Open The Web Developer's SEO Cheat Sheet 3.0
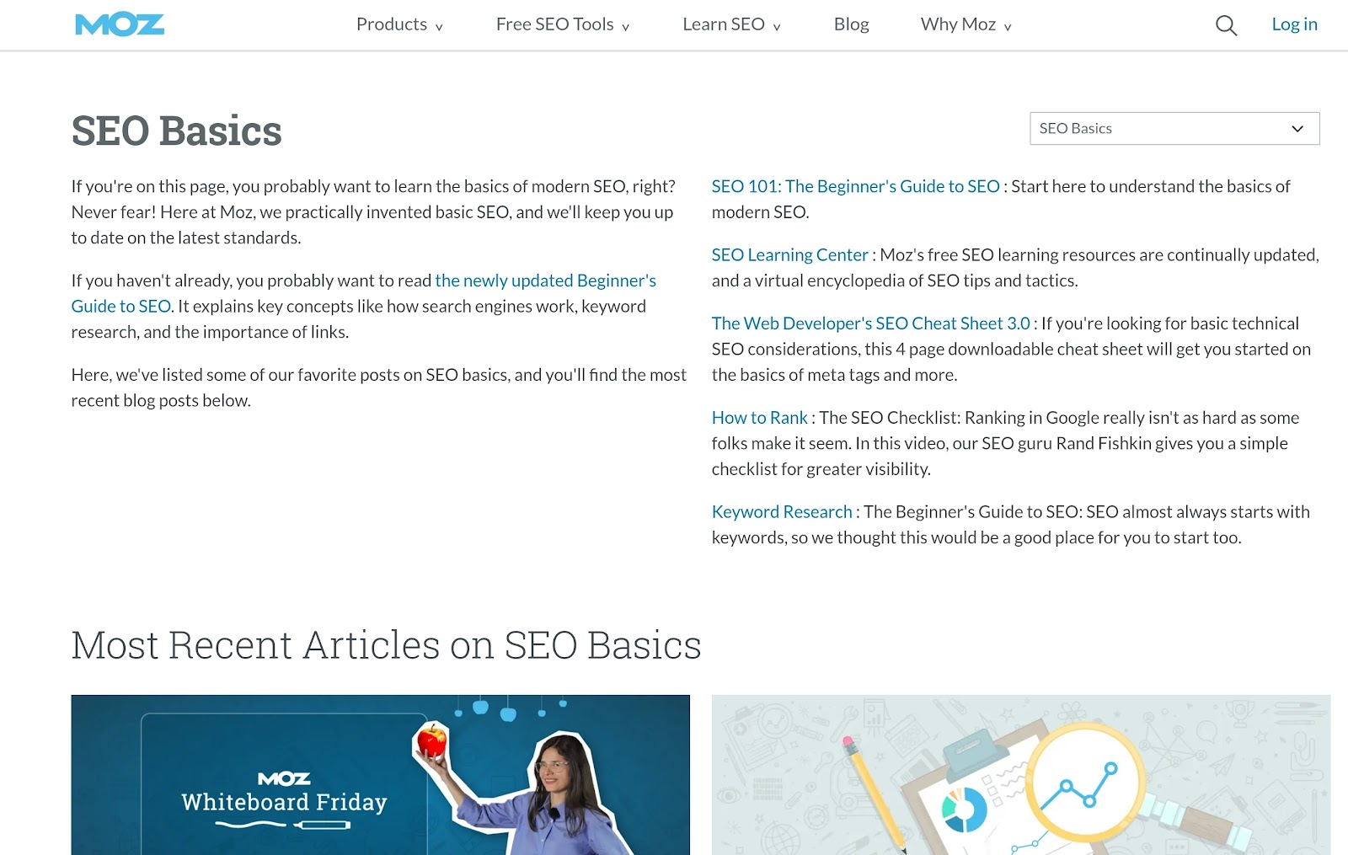The height and width of the screenshot is (855, 1348). pos(871,323)
